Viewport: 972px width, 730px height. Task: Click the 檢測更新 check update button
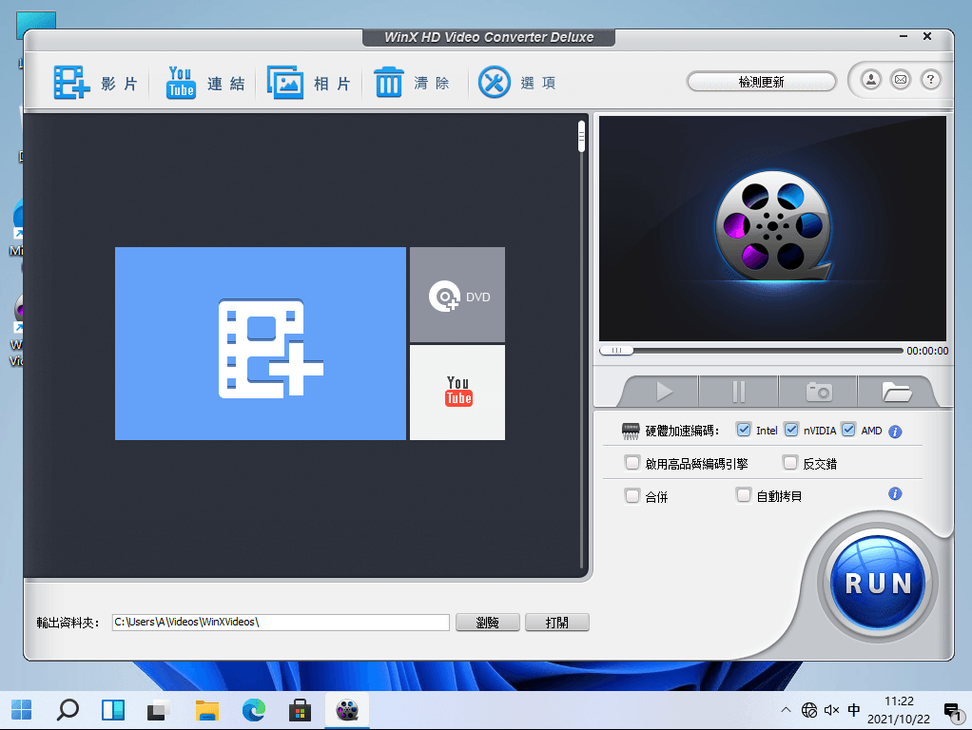pos(762,81)
